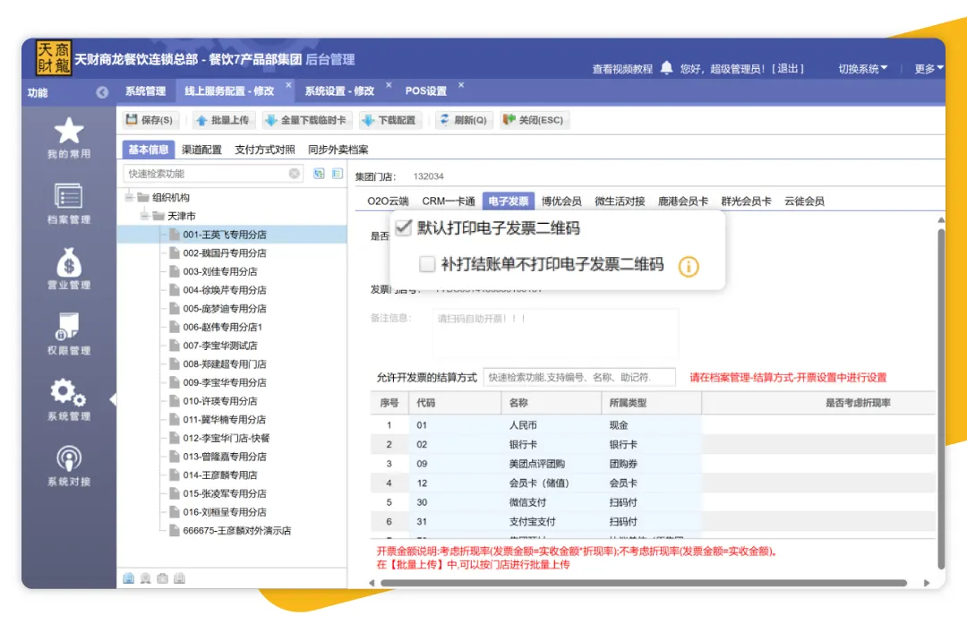The width and height of the screenshot is (967, 624).
Task: Click 全量下载临时卡 toolbar button
Action: [306, 120]
